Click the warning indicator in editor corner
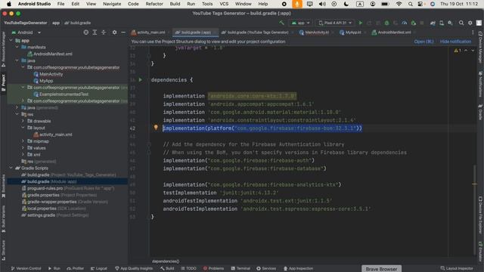The width and height of the screenshot is (484, 272). 458,51
